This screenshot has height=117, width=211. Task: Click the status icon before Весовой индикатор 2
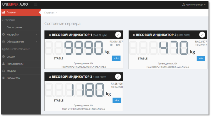tap(134, 35)
